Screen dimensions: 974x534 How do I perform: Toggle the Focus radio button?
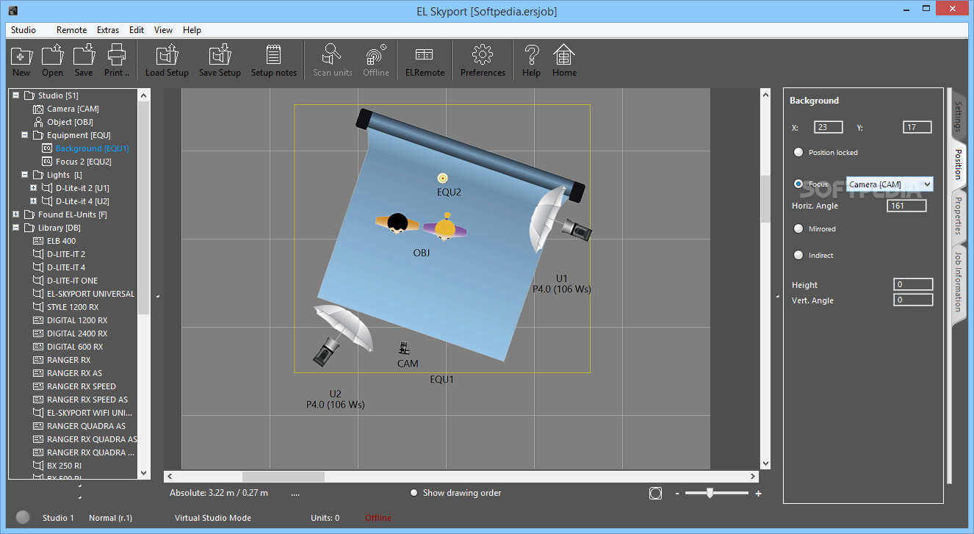click(x=798, y=184)
